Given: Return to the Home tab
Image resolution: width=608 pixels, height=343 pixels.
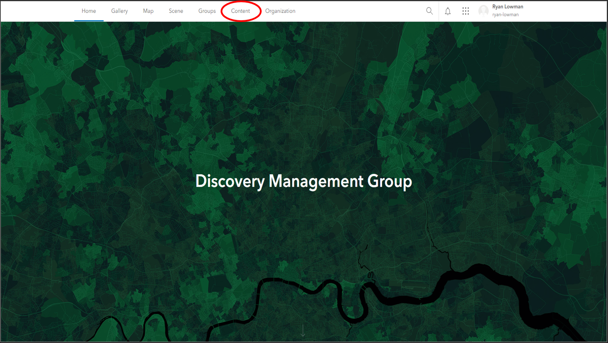Looking at the screenshot, I should point(89,11).
